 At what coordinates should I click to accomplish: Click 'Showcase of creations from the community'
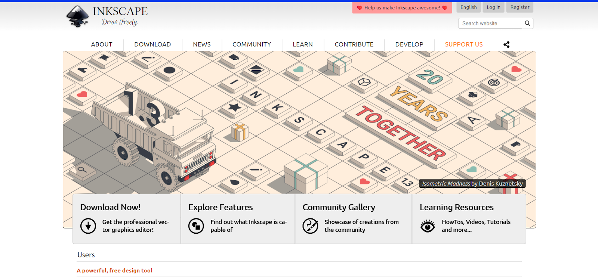coord(361,226)
